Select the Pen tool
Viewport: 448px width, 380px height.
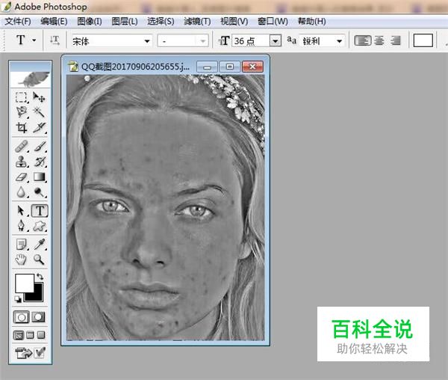click(21, 226)
